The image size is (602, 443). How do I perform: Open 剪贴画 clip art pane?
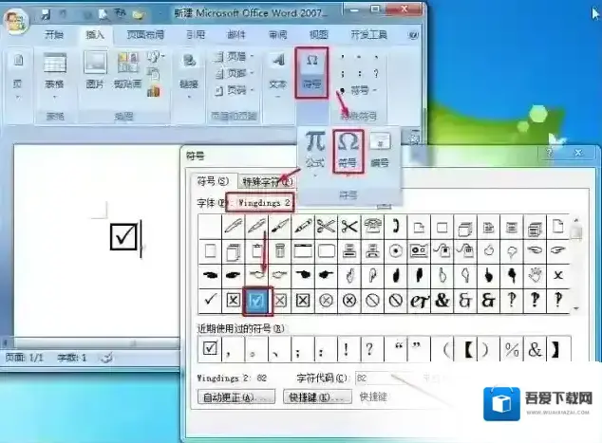[x=127, y=70]
